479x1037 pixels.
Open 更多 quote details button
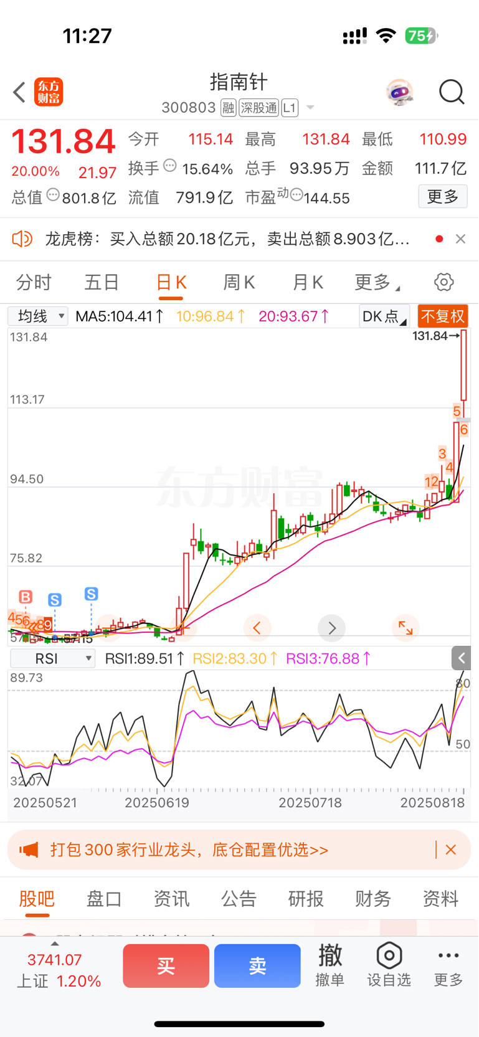[443, 197]
